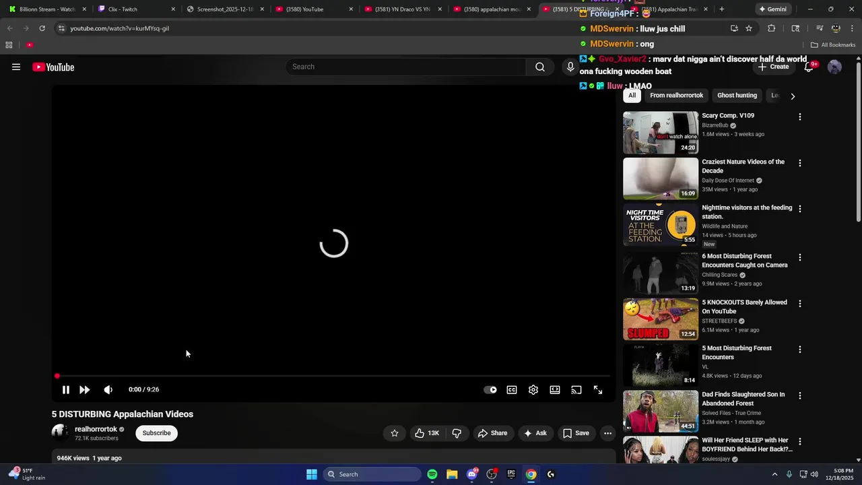Open Discord from the taskbar
This screenshot has height=485, width=862.
(472, 474)
